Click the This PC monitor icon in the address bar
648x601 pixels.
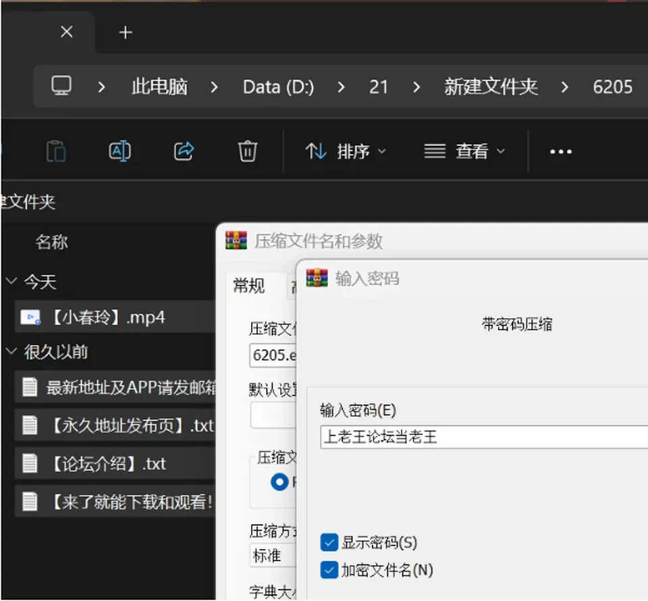[61, 86]
